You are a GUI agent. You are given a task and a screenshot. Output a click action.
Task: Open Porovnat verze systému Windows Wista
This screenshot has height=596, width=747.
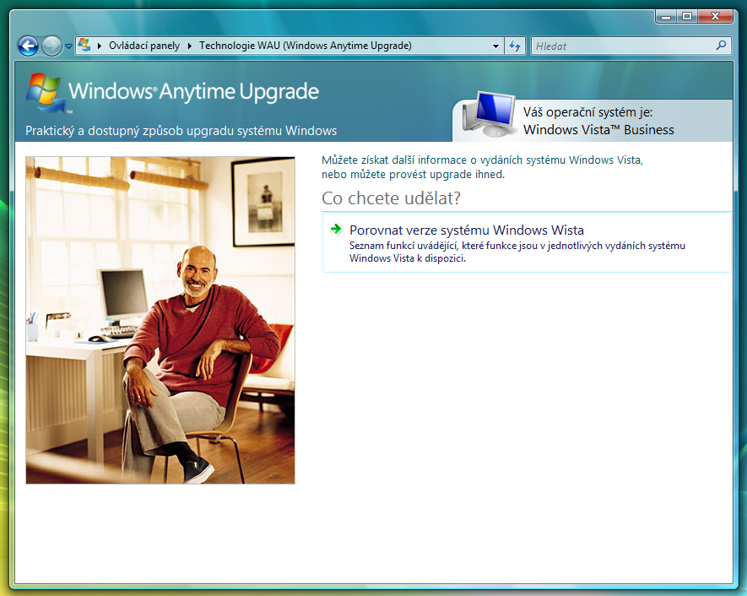(527, 242)
